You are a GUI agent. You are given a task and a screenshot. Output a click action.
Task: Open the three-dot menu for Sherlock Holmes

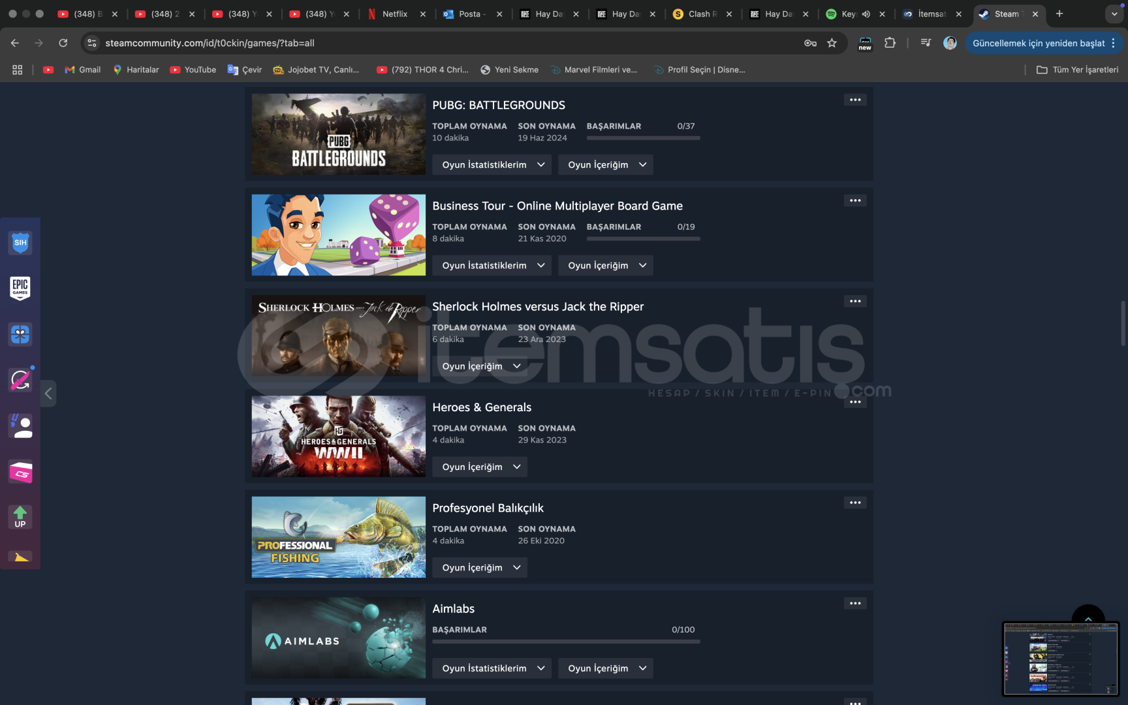pyautogui.click(x=855, y=301)
